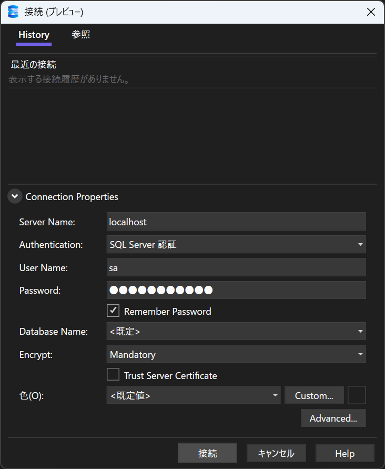The height and width of the screenshot is (469, 385).
Task: Collapse the Connection Properties section
Action: coord(15,196)
